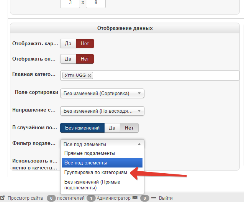This screenshot has height=202, width=244.
Task: Select highlighted Все под элементы option
Action: pos(102,163)
